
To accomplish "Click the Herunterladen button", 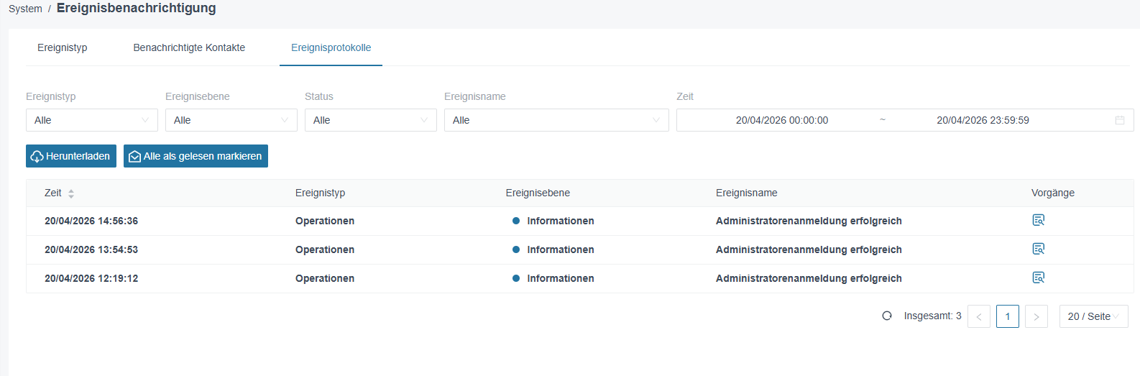I will [71, 156].
